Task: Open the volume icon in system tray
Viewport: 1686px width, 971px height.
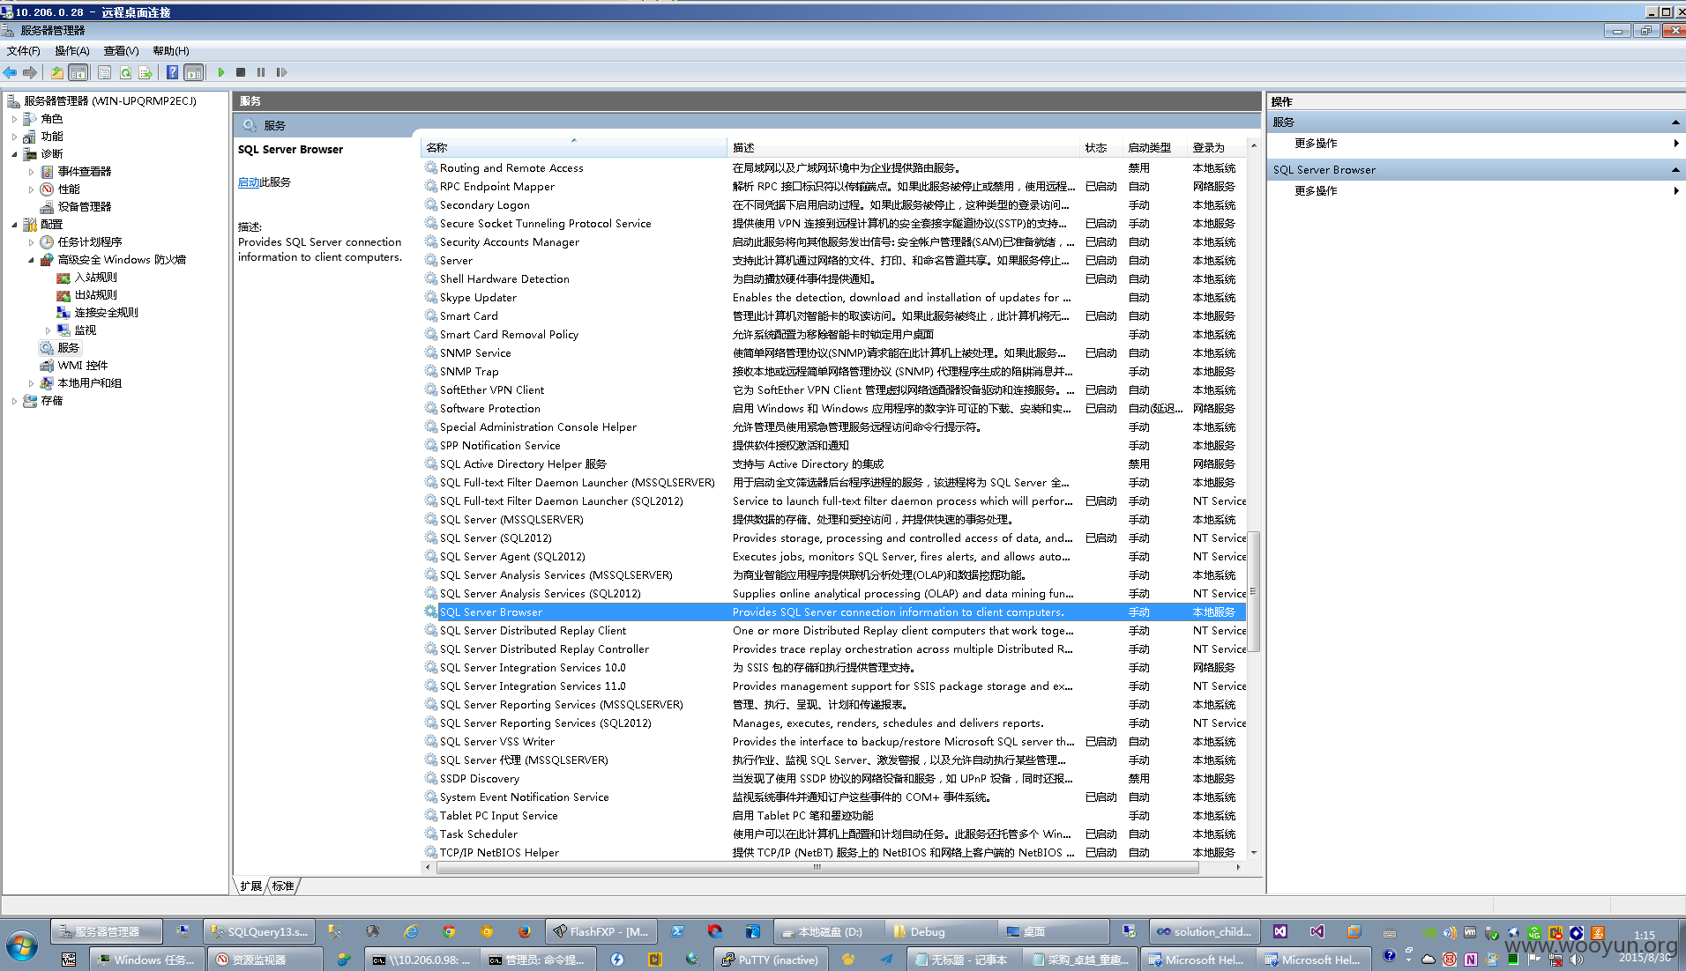Action: coord(1578,960)
